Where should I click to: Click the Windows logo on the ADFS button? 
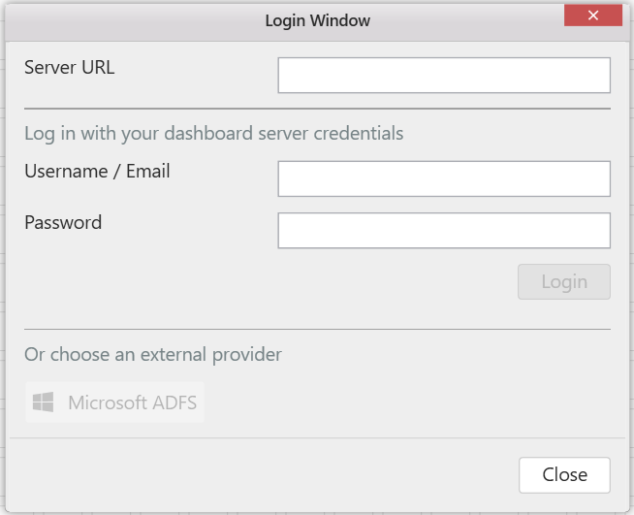[43, 402]
